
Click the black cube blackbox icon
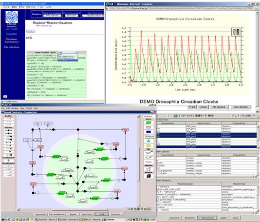[149, 176]
